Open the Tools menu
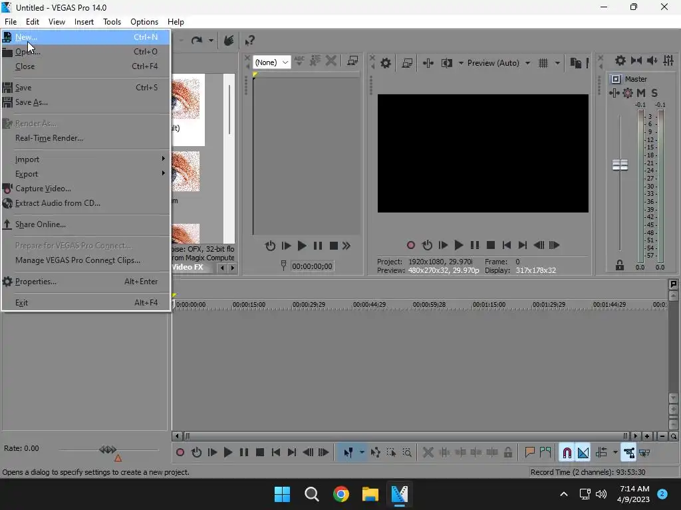 (x=112, y=22)
